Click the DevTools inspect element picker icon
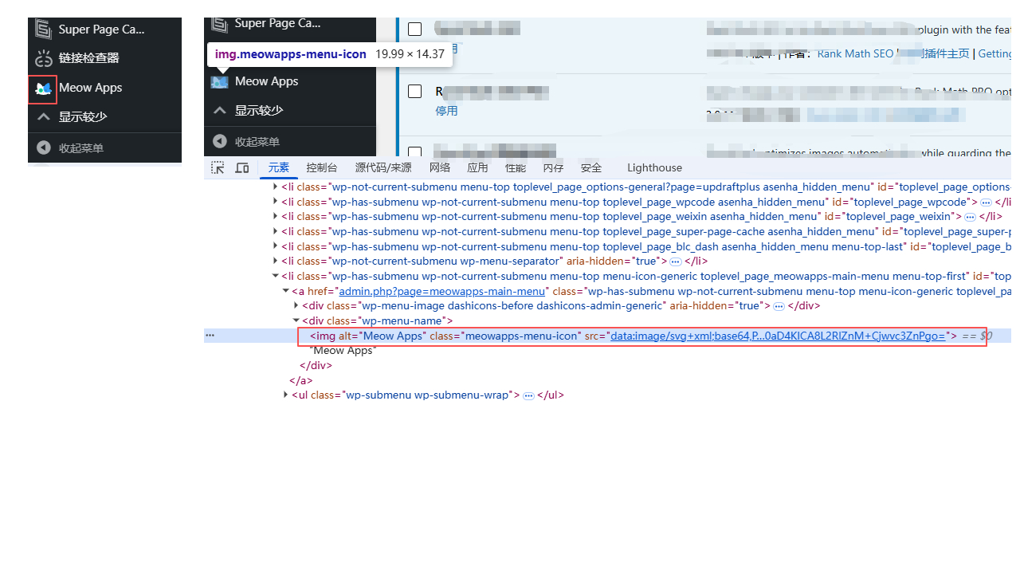Image resolution: width=1020 pixels, height=574 pixels. click(x=218, y=167)
